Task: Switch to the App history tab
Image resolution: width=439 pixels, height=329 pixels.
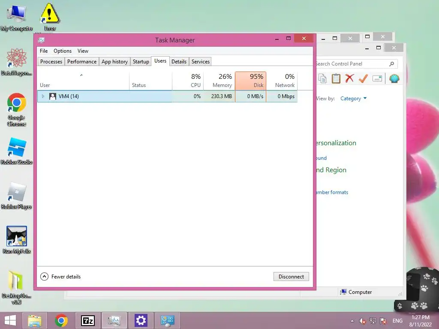Action: click(114, 62)
